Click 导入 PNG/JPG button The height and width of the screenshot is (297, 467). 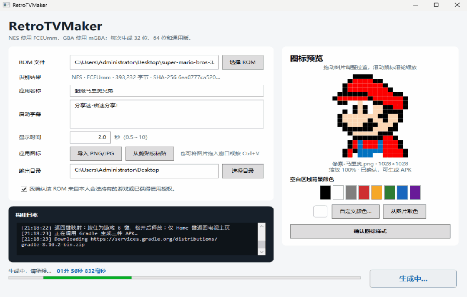[x=96, y=153]
